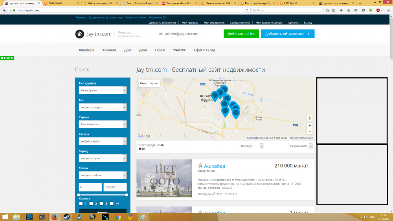Open the Дача category menu

click(x=143, y=50)
